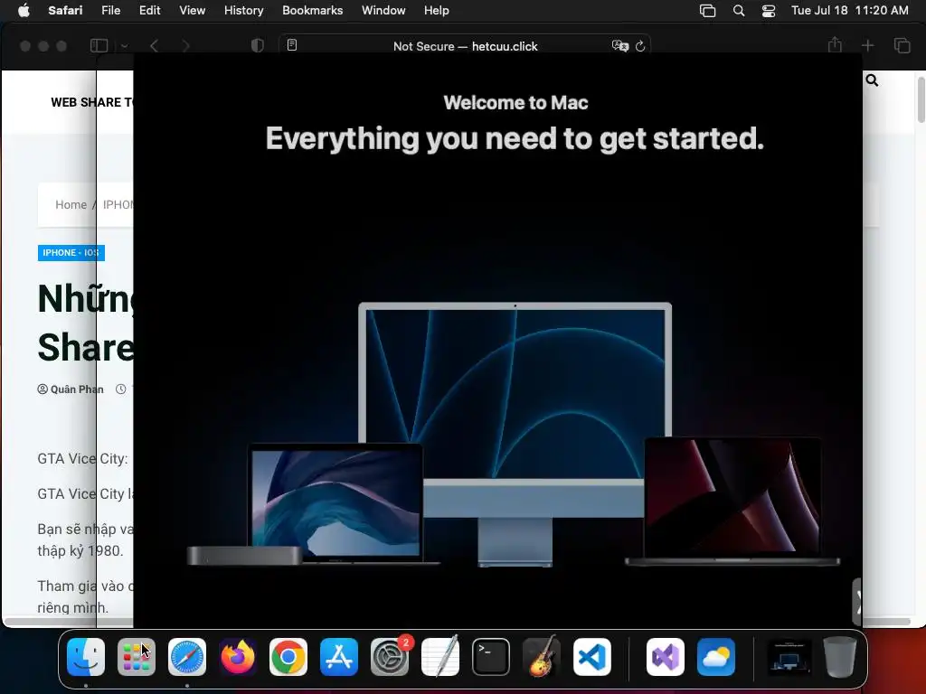Open Visual Studio from the Dock
This screenshot has width=926, height=694.
666,657
